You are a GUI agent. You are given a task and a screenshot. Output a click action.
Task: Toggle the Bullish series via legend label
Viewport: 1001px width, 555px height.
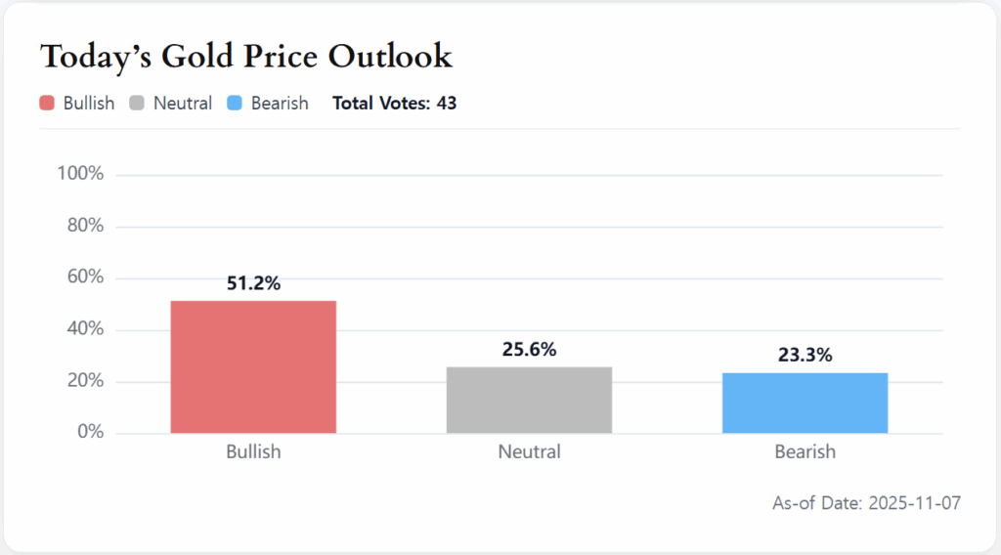point(89,104)
